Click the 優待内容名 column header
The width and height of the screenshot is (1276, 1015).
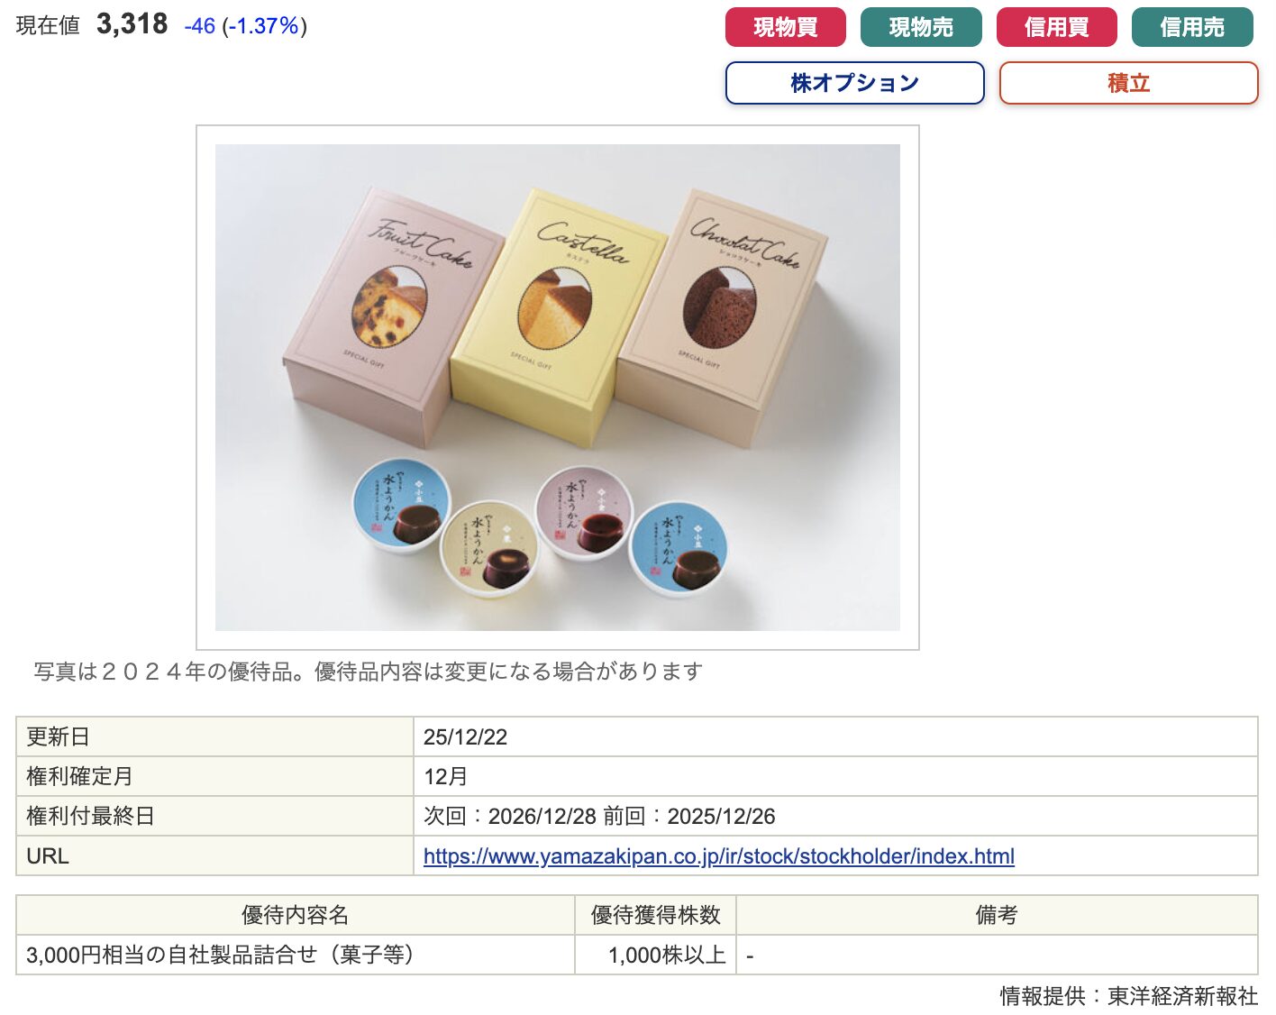[296, 915]
